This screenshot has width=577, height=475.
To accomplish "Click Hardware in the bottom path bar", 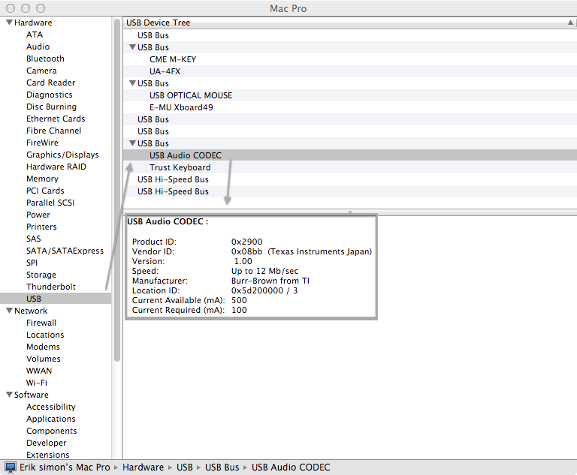I will click(x=143, y=467).
